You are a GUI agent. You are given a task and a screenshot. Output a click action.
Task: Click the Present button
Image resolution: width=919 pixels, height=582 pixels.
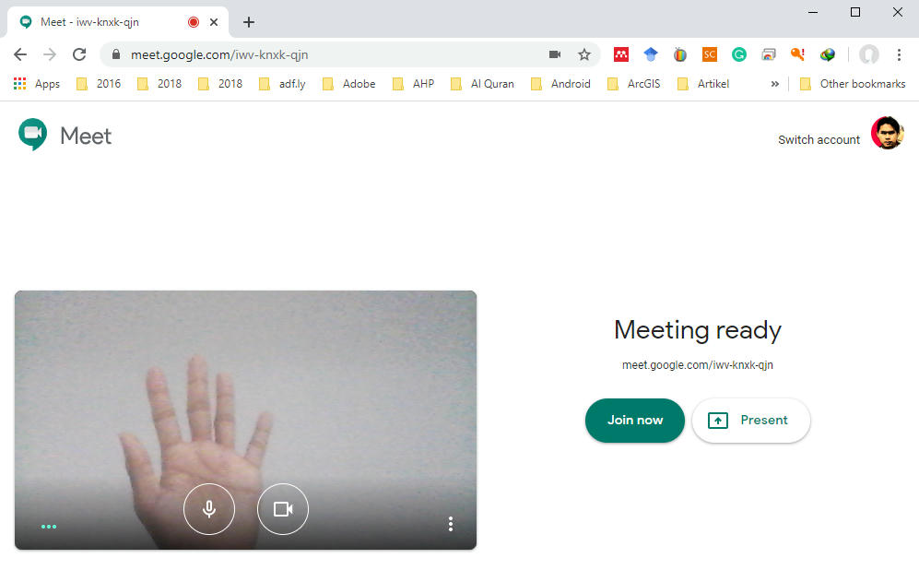pos(751,420)
